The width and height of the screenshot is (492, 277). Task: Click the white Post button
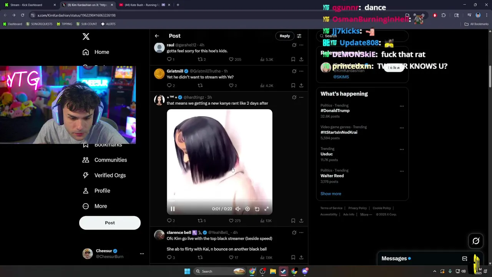(x=110, y=223)
